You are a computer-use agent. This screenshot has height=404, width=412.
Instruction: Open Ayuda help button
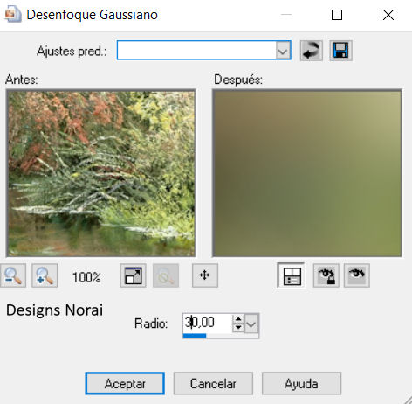301,383
